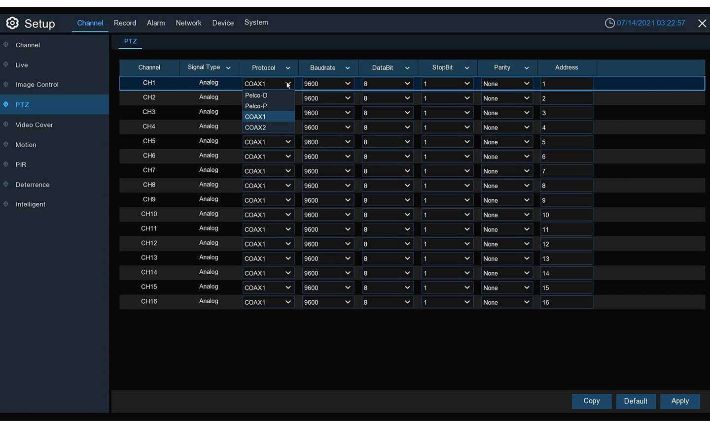Choose COAX2 protocol for CH1

pyautogui.click(x=256, y=127)
